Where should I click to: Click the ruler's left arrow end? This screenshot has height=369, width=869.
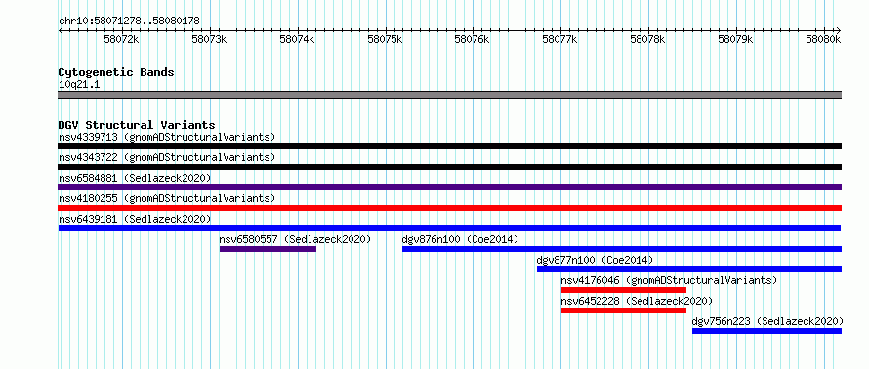pos(61,30)
